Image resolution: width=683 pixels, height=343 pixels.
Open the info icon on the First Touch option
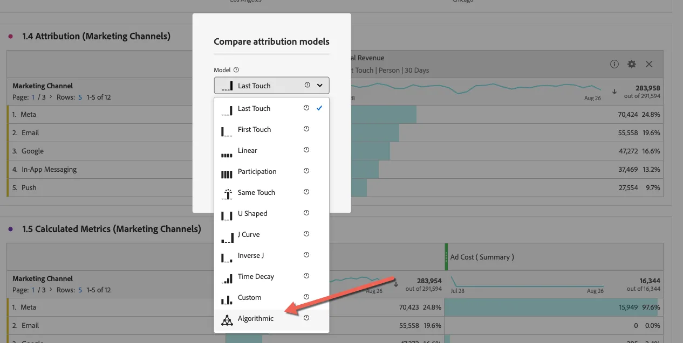(x=306, y=129)
